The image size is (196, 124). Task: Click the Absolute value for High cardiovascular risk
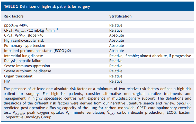click(x=117, y=40)
